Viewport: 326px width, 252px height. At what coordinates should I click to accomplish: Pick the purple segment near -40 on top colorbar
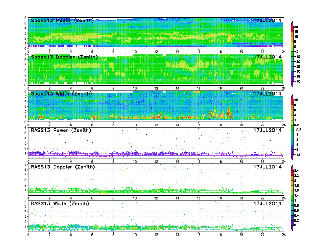point(292,79)
